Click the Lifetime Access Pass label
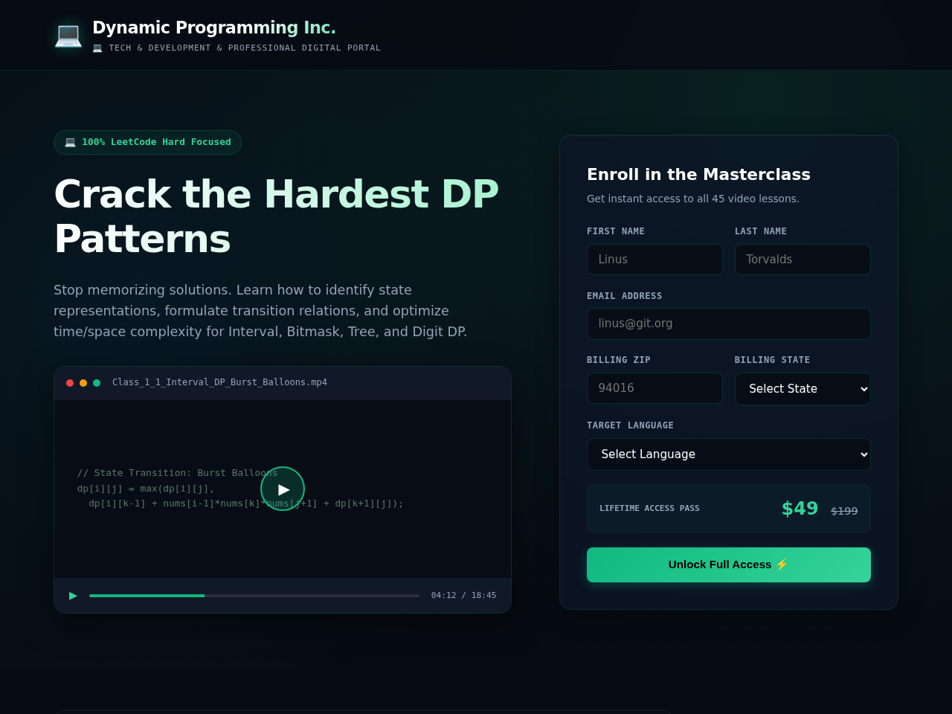Screen dimensions: 952x714 tap(649, 509)
